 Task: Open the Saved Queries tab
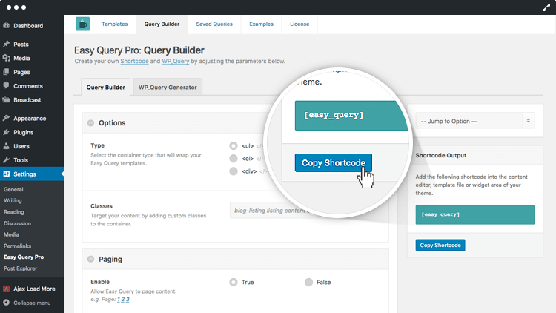(214, 24)
